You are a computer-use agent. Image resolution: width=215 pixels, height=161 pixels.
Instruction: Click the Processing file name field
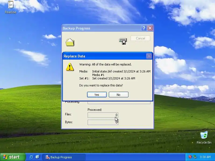click(119, 103)
